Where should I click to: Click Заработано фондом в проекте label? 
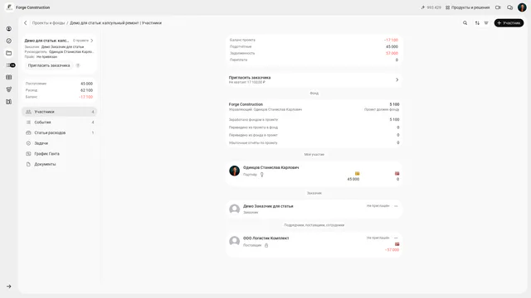coord(253,119)
